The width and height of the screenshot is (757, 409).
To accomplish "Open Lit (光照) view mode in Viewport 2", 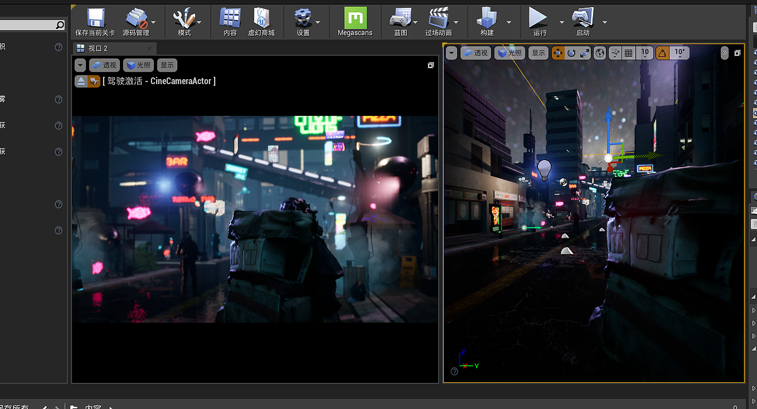I will click(x=138, y=65).
